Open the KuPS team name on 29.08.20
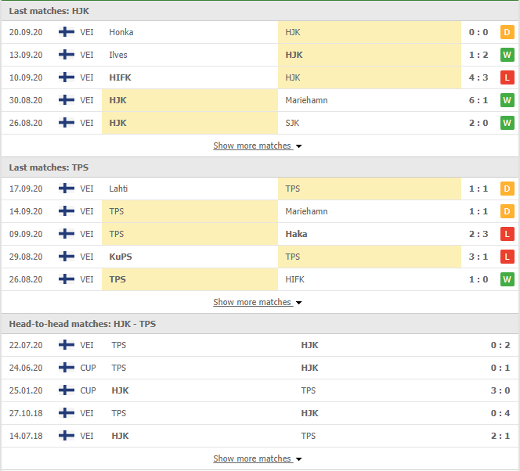520x471 pixels. point(121,257)
